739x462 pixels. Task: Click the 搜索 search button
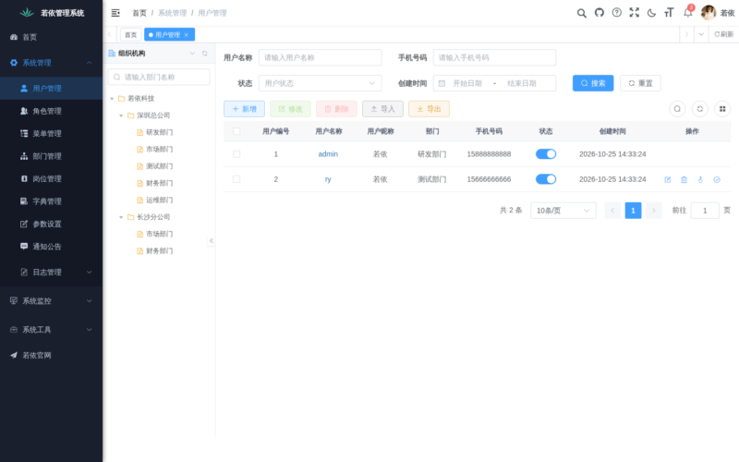(593, 83)
